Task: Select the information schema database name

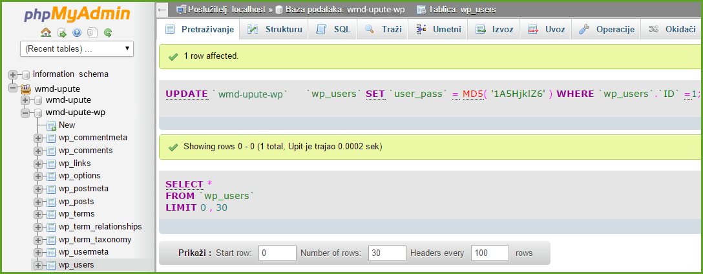Action: point(71,74)
